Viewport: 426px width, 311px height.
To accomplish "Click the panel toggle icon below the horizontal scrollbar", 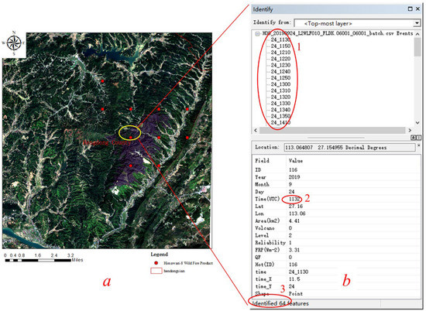I will pos(416,138).
